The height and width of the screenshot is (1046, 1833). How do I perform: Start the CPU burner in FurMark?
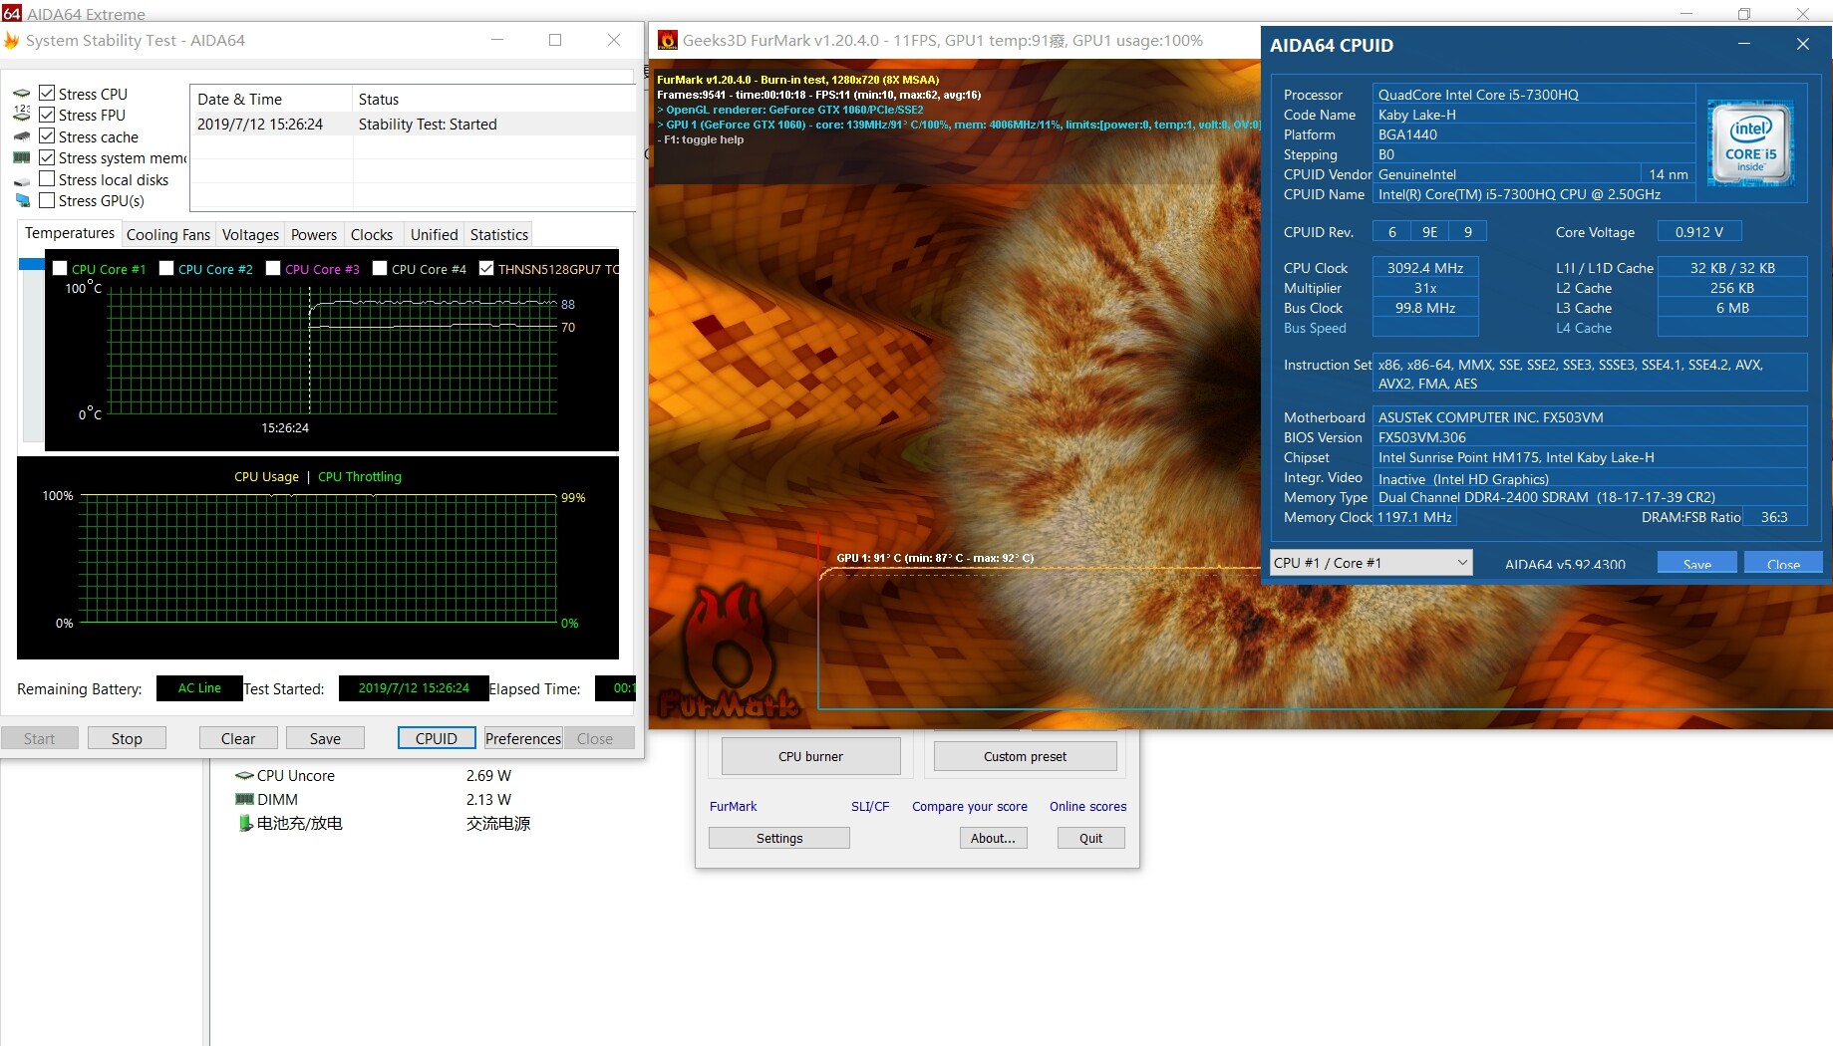coord(810,756)
